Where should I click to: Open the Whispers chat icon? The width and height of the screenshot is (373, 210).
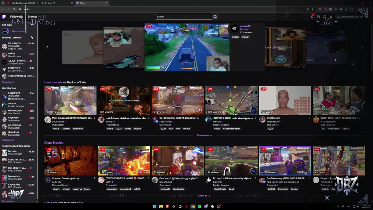[x=325, y=17]
